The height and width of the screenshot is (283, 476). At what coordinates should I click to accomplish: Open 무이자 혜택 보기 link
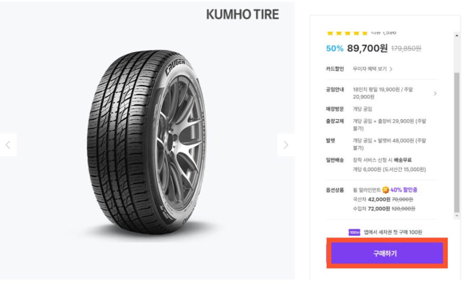[372, 69]
